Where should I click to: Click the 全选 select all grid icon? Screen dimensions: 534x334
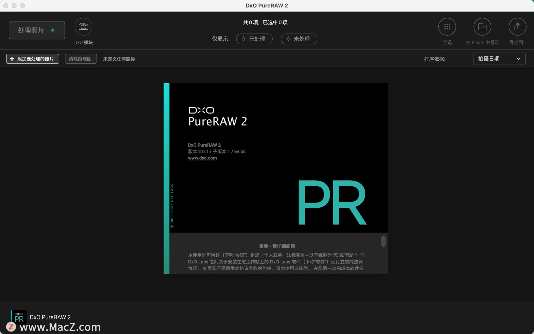447,27
